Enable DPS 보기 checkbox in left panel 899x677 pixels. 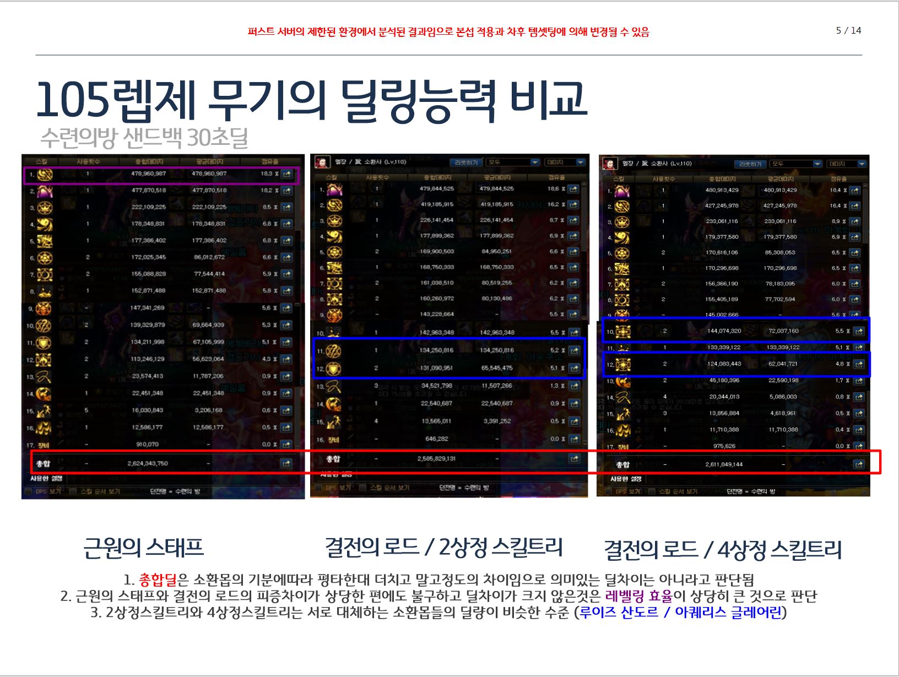29,491
